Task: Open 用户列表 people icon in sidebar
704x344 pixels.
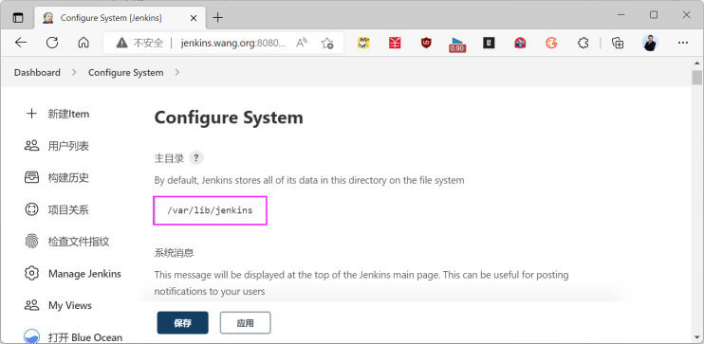Action: click(31, 146)
